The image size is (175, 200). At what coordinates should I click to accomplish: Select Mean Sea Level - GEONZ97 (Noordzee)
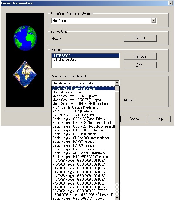click(83, 104)
